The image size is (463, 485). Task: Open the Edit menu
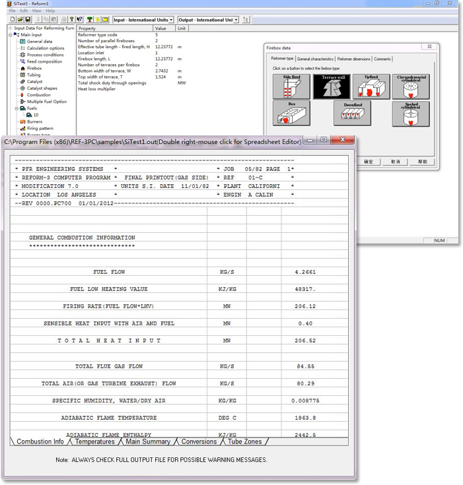pyautogui.click(x=24, y=11)
